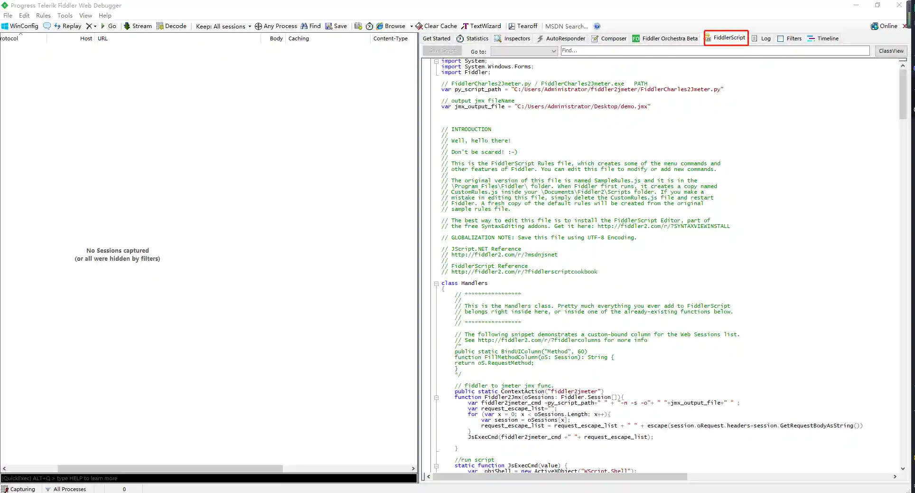Open the Go to combo box
915x493 pixels.
click(x=524, y=51)
